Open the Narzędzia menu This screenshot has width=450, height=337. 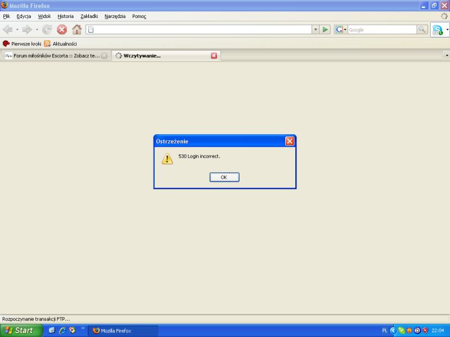(115, 16)
